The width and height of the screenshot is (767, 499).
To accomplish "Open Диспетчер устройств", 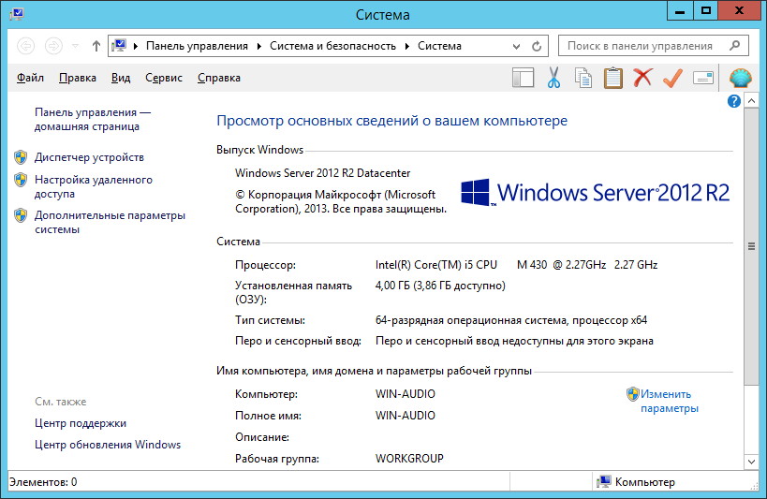I will pos(89,157).
